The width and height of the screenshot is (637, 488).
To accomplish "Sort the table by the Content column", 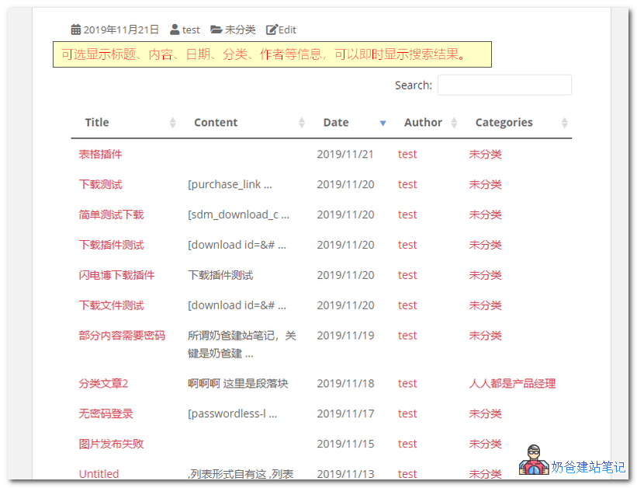I will pyautogui.click(x=302, y=123).
